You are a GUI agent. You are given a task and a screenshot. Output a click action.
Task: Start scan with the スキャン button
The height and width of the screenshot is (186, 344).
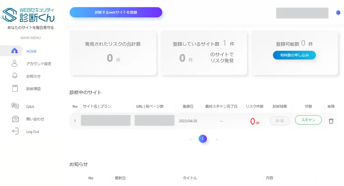(308, 120)
